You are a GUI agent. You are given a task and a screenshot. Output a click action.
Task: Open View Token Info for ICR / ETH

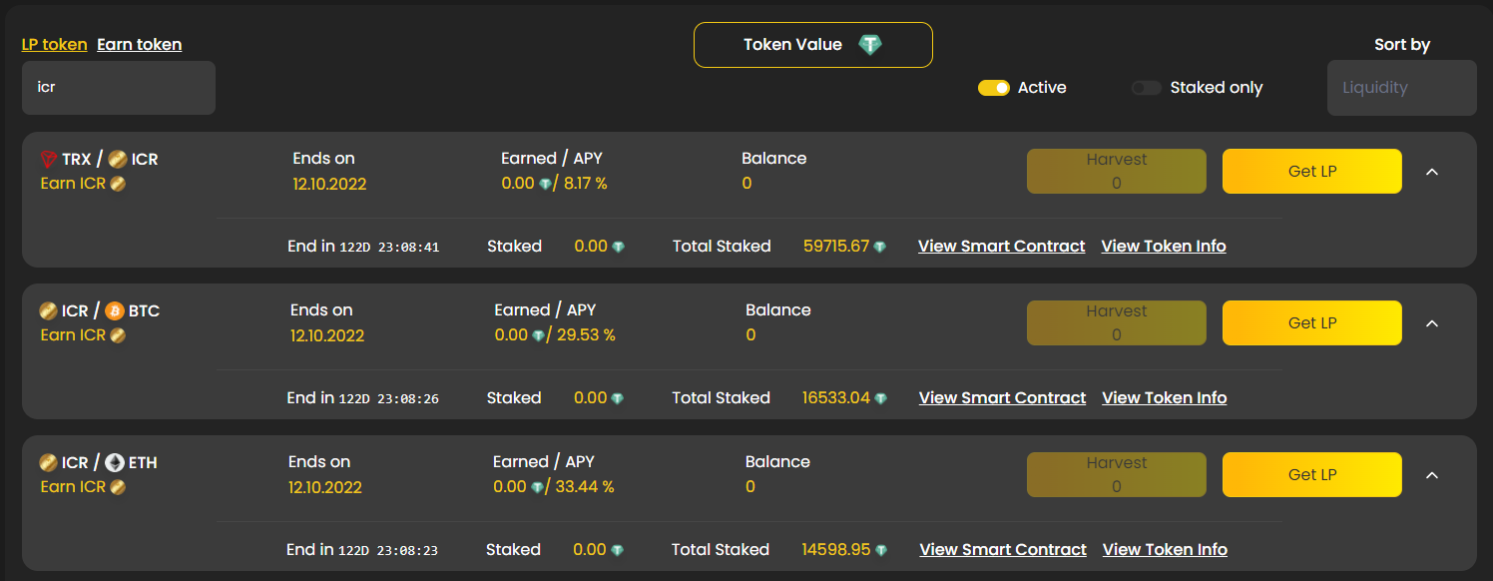coord(1165,549)
